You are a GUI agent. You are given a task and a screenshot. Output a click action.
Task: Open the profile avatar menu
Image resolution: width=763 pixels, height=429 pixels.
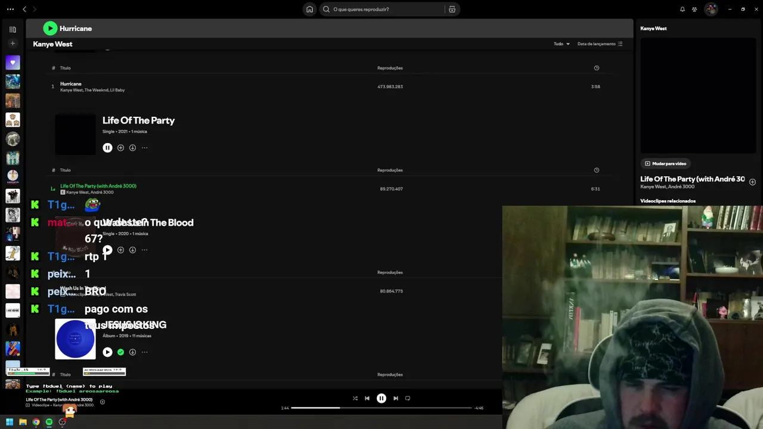coord(711,9)
